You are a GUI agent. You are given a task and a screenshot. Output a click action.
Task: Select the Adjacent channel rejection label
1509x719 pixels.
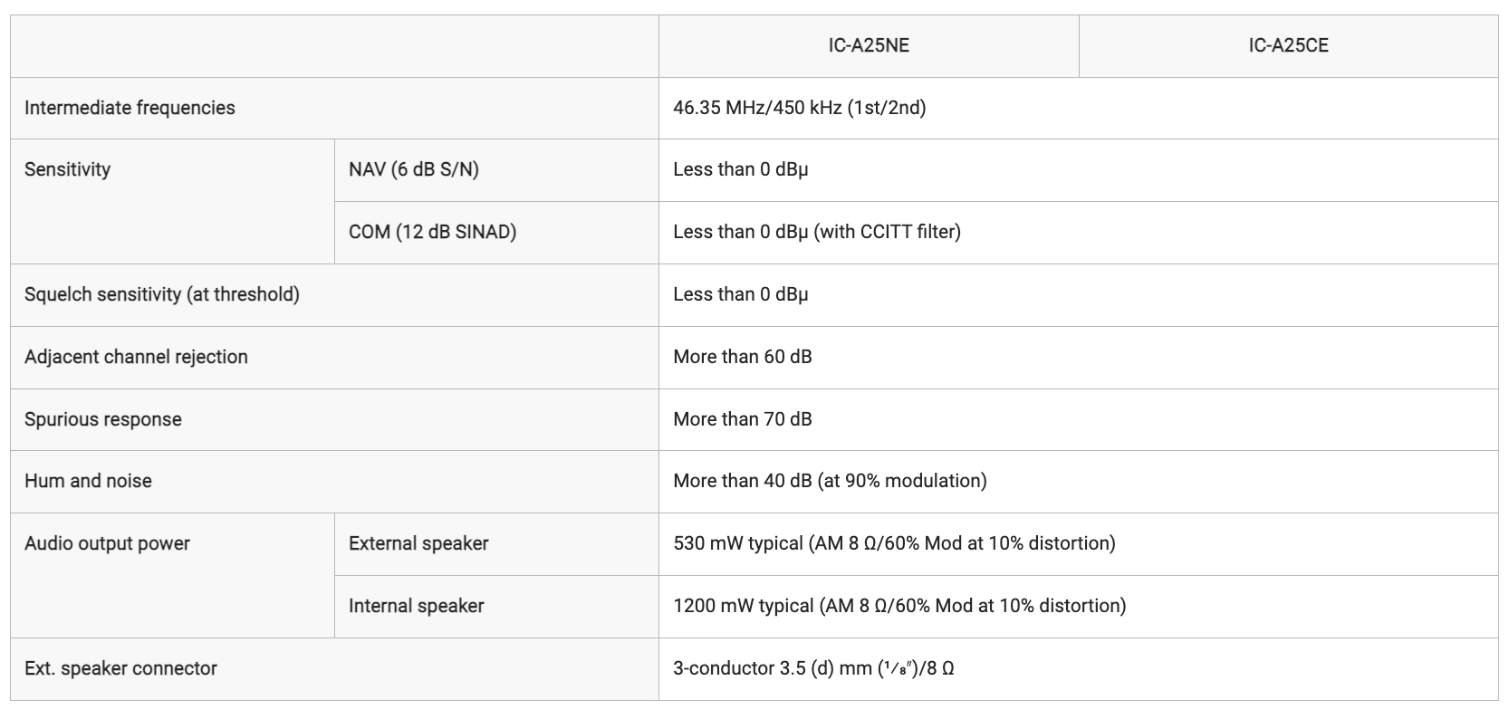click(136, 357)
